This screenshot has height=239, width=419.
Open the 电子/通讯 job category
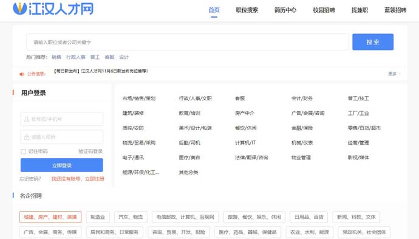(133, 158)
